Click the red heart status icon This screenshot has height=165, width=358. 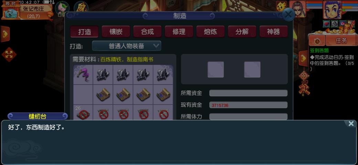tap(326, 23)
